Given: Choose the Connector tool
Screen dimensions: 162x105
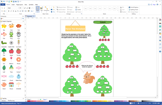Looking at the screenshot, I should click(46, 9).
